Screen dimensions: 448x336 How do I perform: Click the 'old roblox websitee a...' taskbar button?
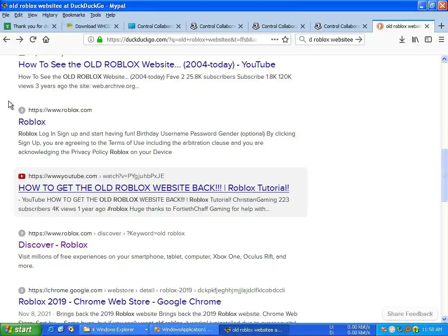click(254, 330)
